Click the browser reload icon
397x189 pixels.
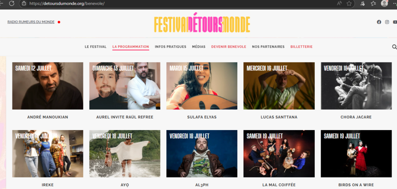(12, 3)
